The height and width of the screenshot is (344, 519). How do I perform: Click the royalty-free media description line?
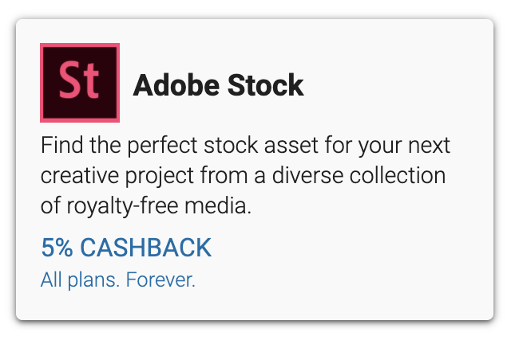point(146,206)
